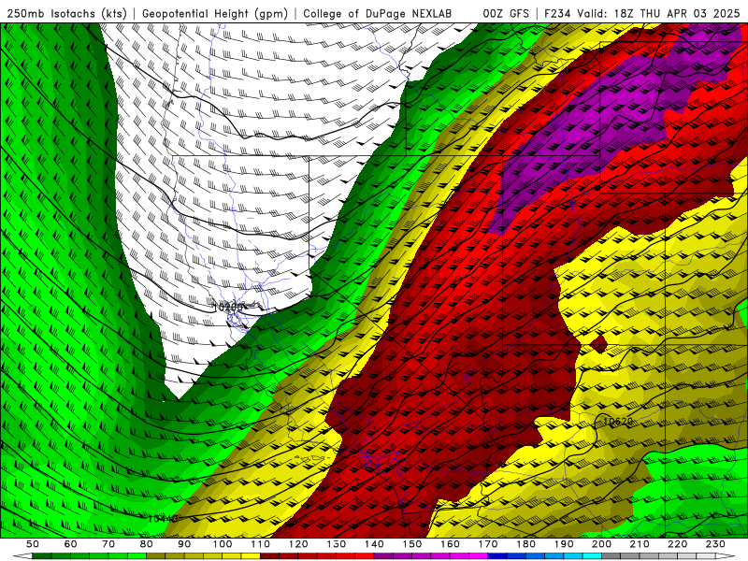Click the 150 knot scale label
This screenshot has width=748, height=561.
411,544
